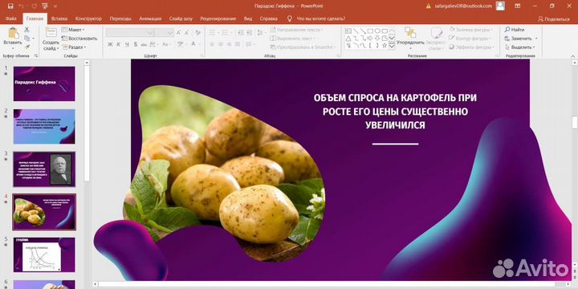Switch to the Вид tab
Viewport: 578px width, 289px height.
[x=248, y=18]
